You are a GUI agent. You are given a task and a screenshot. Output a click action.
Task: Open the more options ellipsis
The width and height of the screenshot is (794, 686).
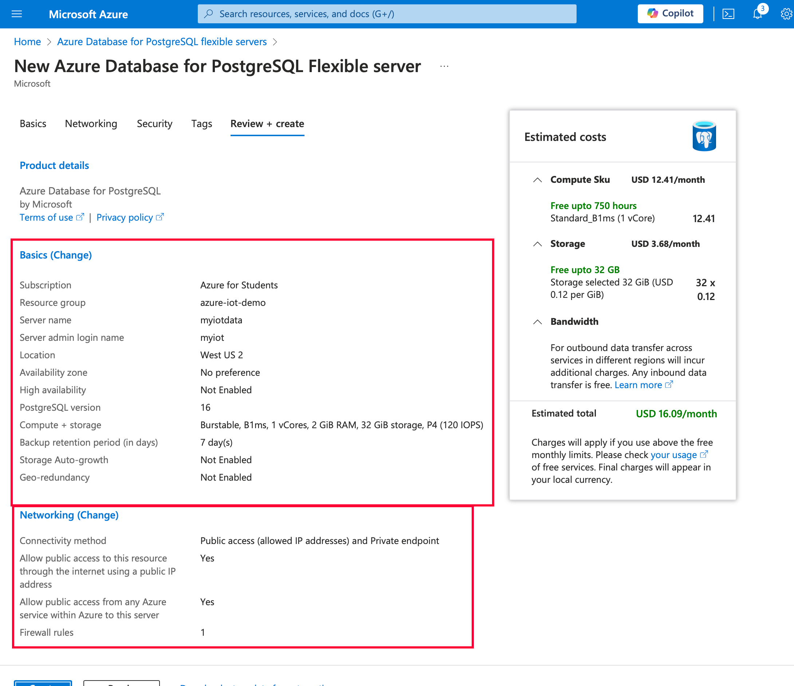point(444,66)
